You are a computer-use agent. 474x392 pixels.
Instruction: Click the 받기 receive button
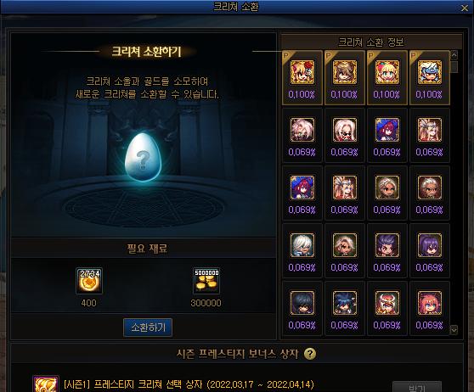417,387
